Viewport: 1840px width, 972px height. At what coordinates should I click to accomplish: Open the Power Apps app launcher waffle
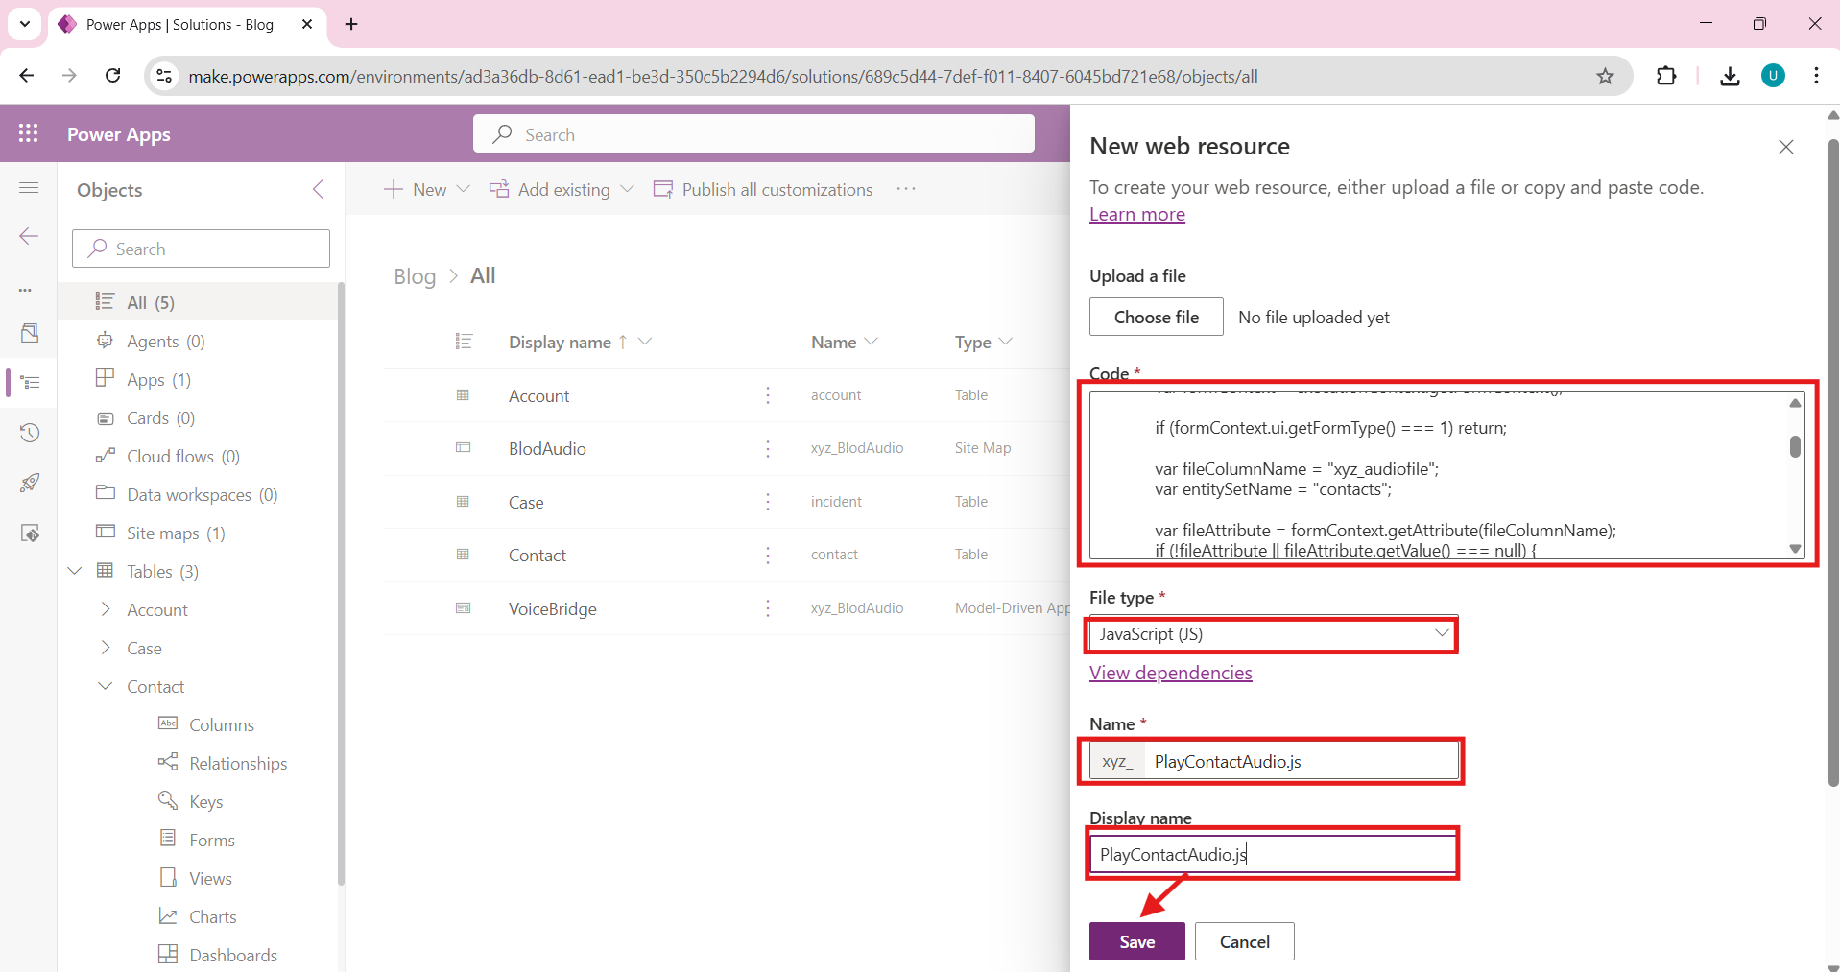[29, 134]
